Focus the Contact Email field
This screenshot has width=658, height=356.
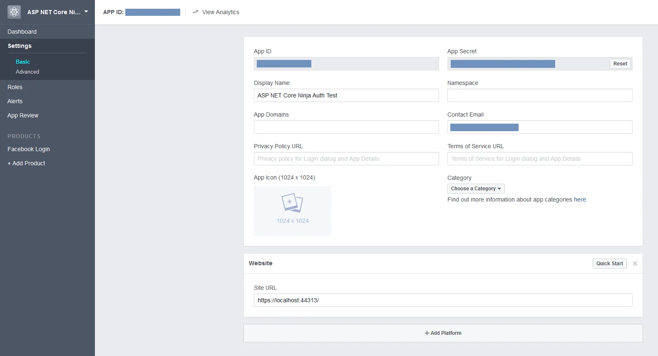click(x=540, y=127)
